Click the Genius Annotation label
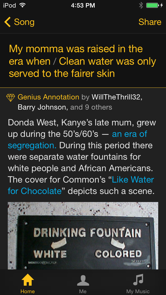Viewport: 166px width, 295px height. click(x=48, y=97)
